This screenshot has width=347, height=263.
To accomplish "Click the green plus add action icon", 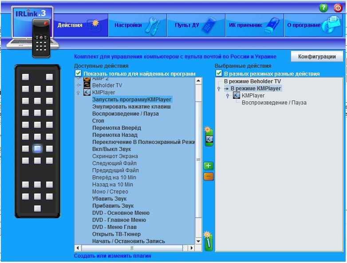I will [x=208, y=166].
